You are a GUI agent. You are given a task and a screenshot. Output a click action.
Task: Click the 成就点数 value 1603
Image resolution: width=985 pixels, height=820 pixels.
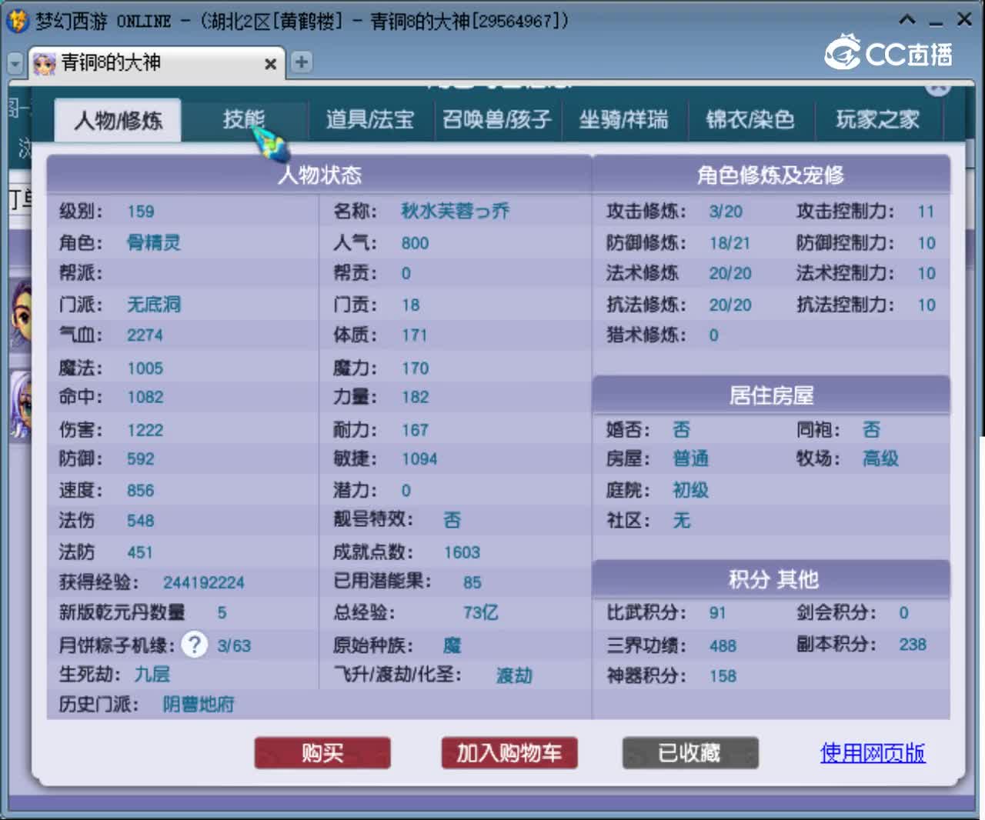point(462,552)
